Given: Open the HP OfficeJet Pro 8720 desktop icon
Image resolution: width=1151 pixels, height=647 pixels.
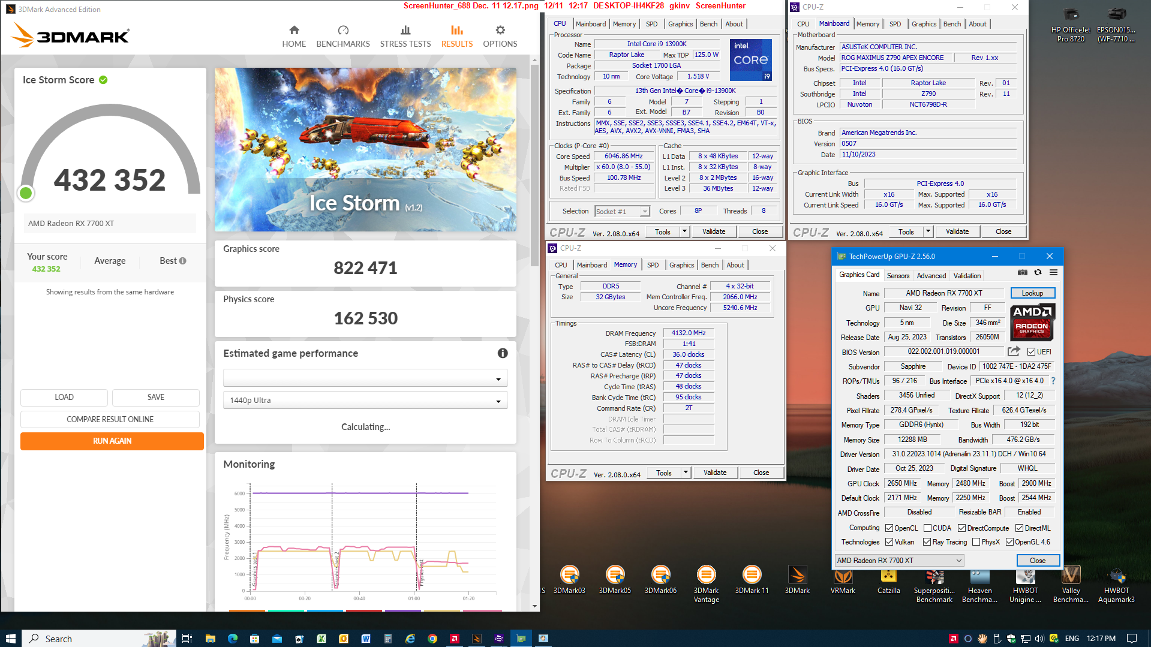Looking at the screenshot, I should [1071, 25].
